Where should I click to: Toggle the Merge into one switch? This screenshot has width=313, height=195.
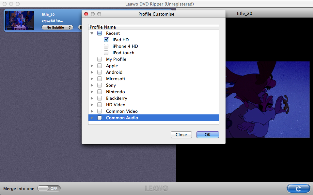(x=49, y=188)
